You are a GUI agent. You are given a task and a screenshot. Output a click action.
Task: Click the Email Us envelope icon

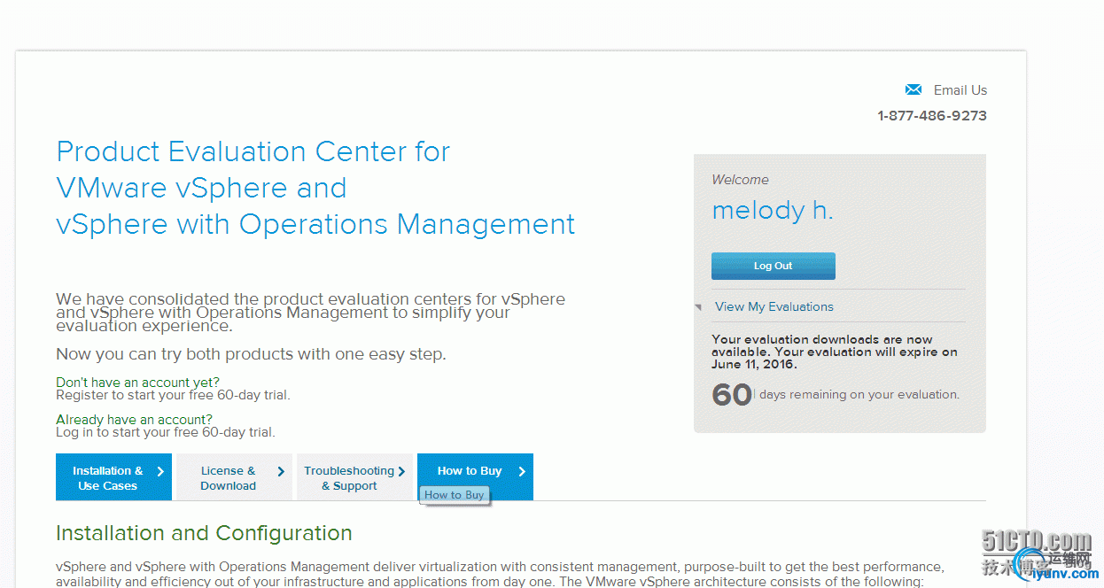[914, 89]
